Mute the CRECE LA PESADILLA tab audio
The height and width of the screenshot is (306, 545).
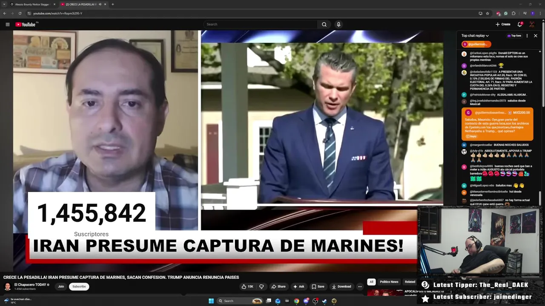pos(100,4)
